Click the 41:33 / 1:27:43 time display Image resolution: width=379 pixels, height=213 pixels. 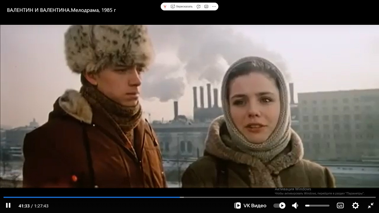[x=33, y=206]
